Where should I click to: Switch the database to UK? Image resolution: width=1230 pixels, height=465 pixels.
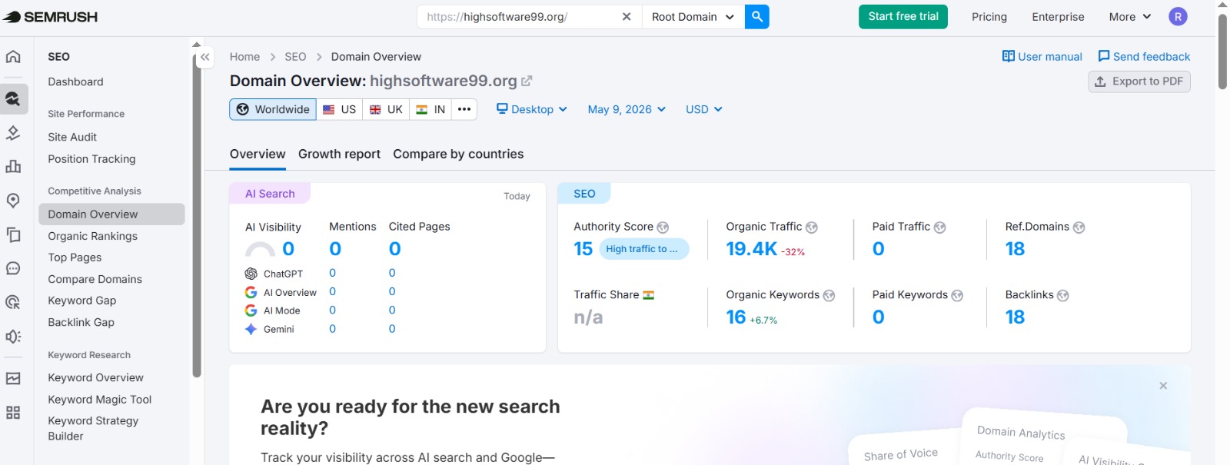coord(386,109)
